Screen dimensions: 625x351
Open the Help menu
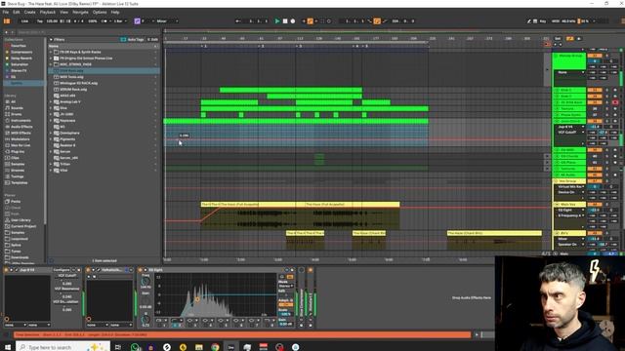click(115, 13)
